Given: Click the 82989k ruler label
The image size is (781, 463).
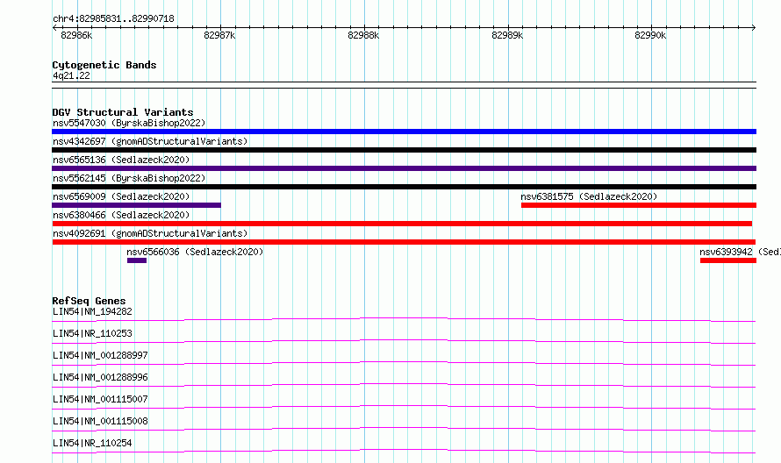Looking at the screenshot, I should 507,35.
